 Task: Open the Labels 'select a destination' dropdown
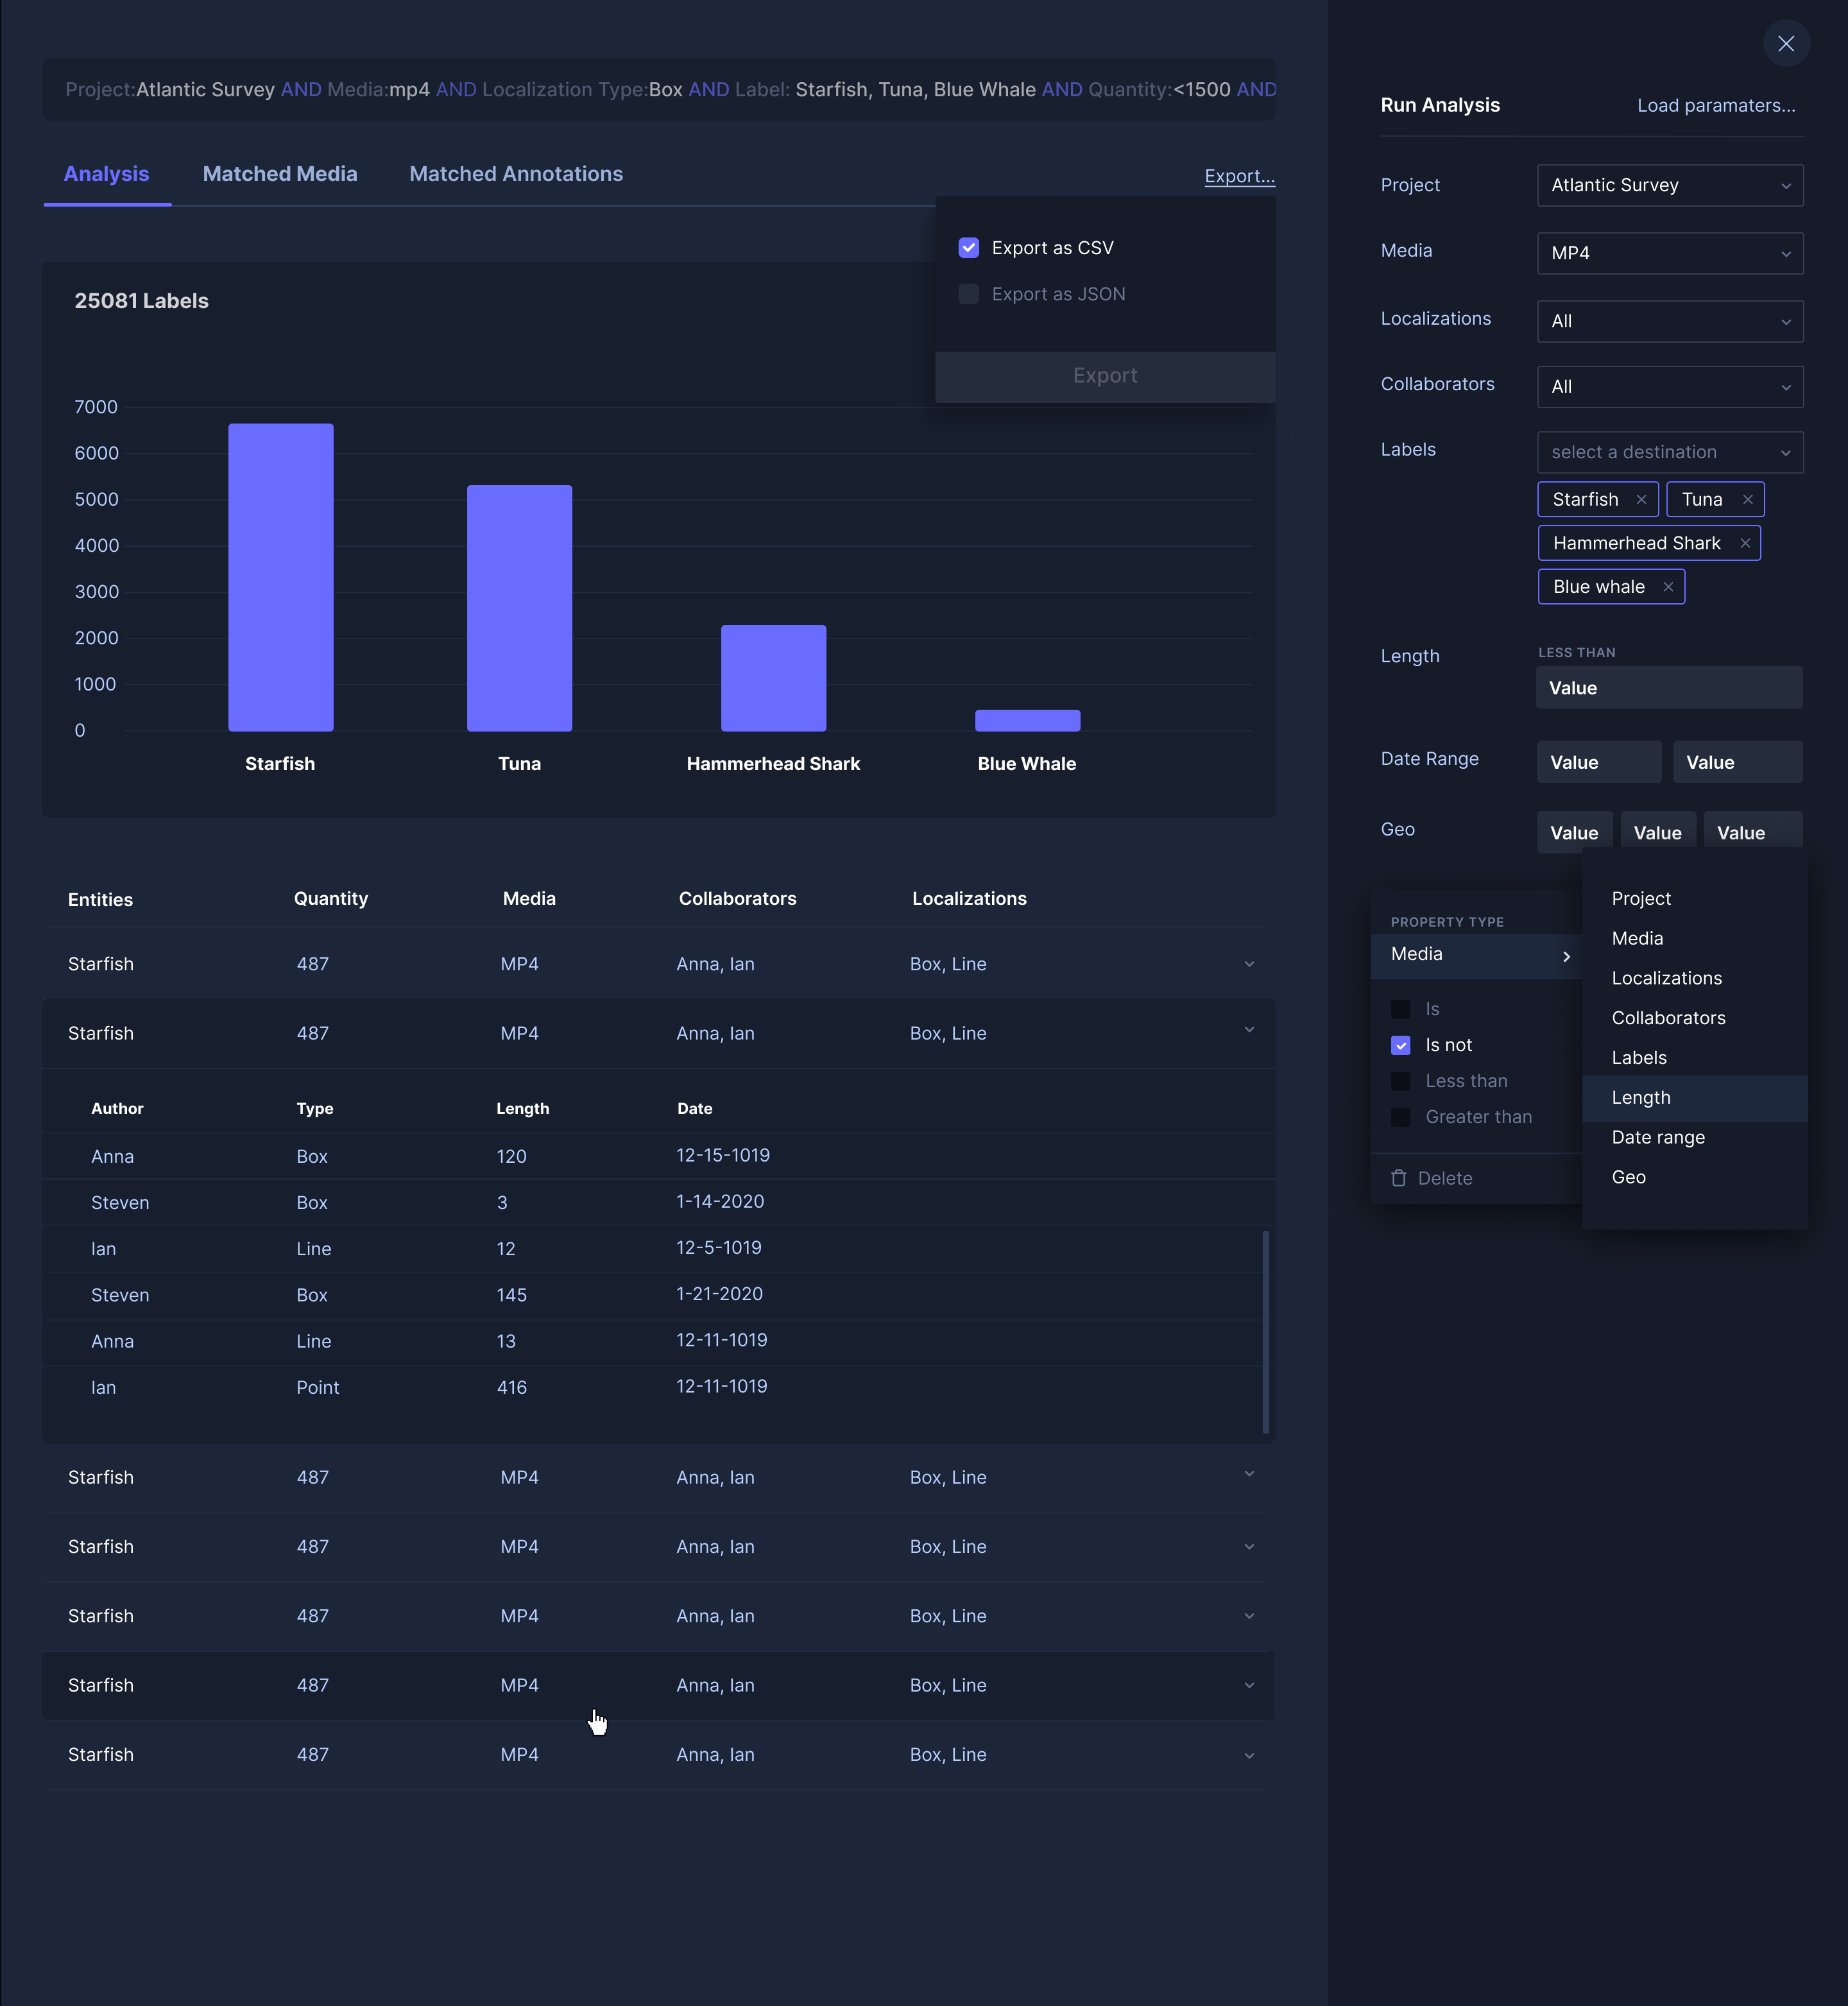tap(1669, 452)
